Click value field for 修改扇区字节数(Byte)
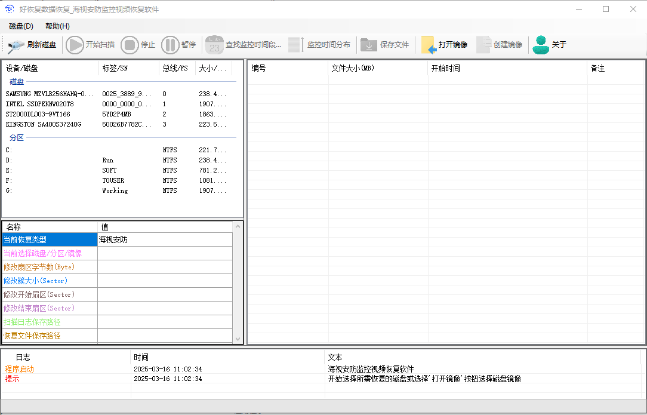Image resolution: width=647 pixels, height=415 pixels. [x=165, y=267]
